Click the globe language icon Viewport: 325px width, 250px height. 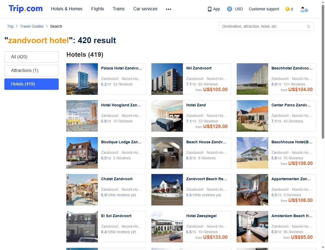coord(229,9)
